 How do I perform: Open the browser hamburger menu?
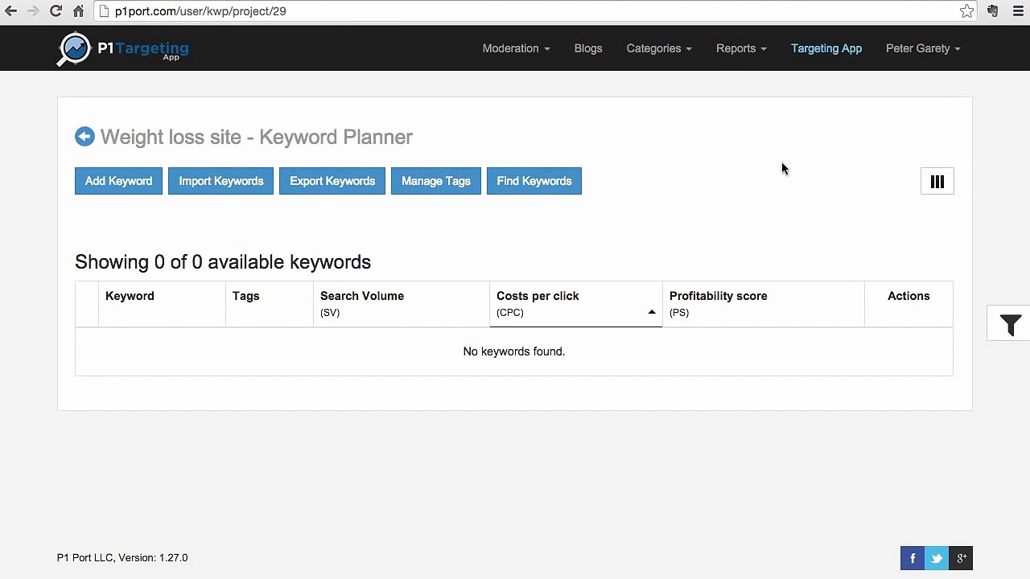[1018, 11]
